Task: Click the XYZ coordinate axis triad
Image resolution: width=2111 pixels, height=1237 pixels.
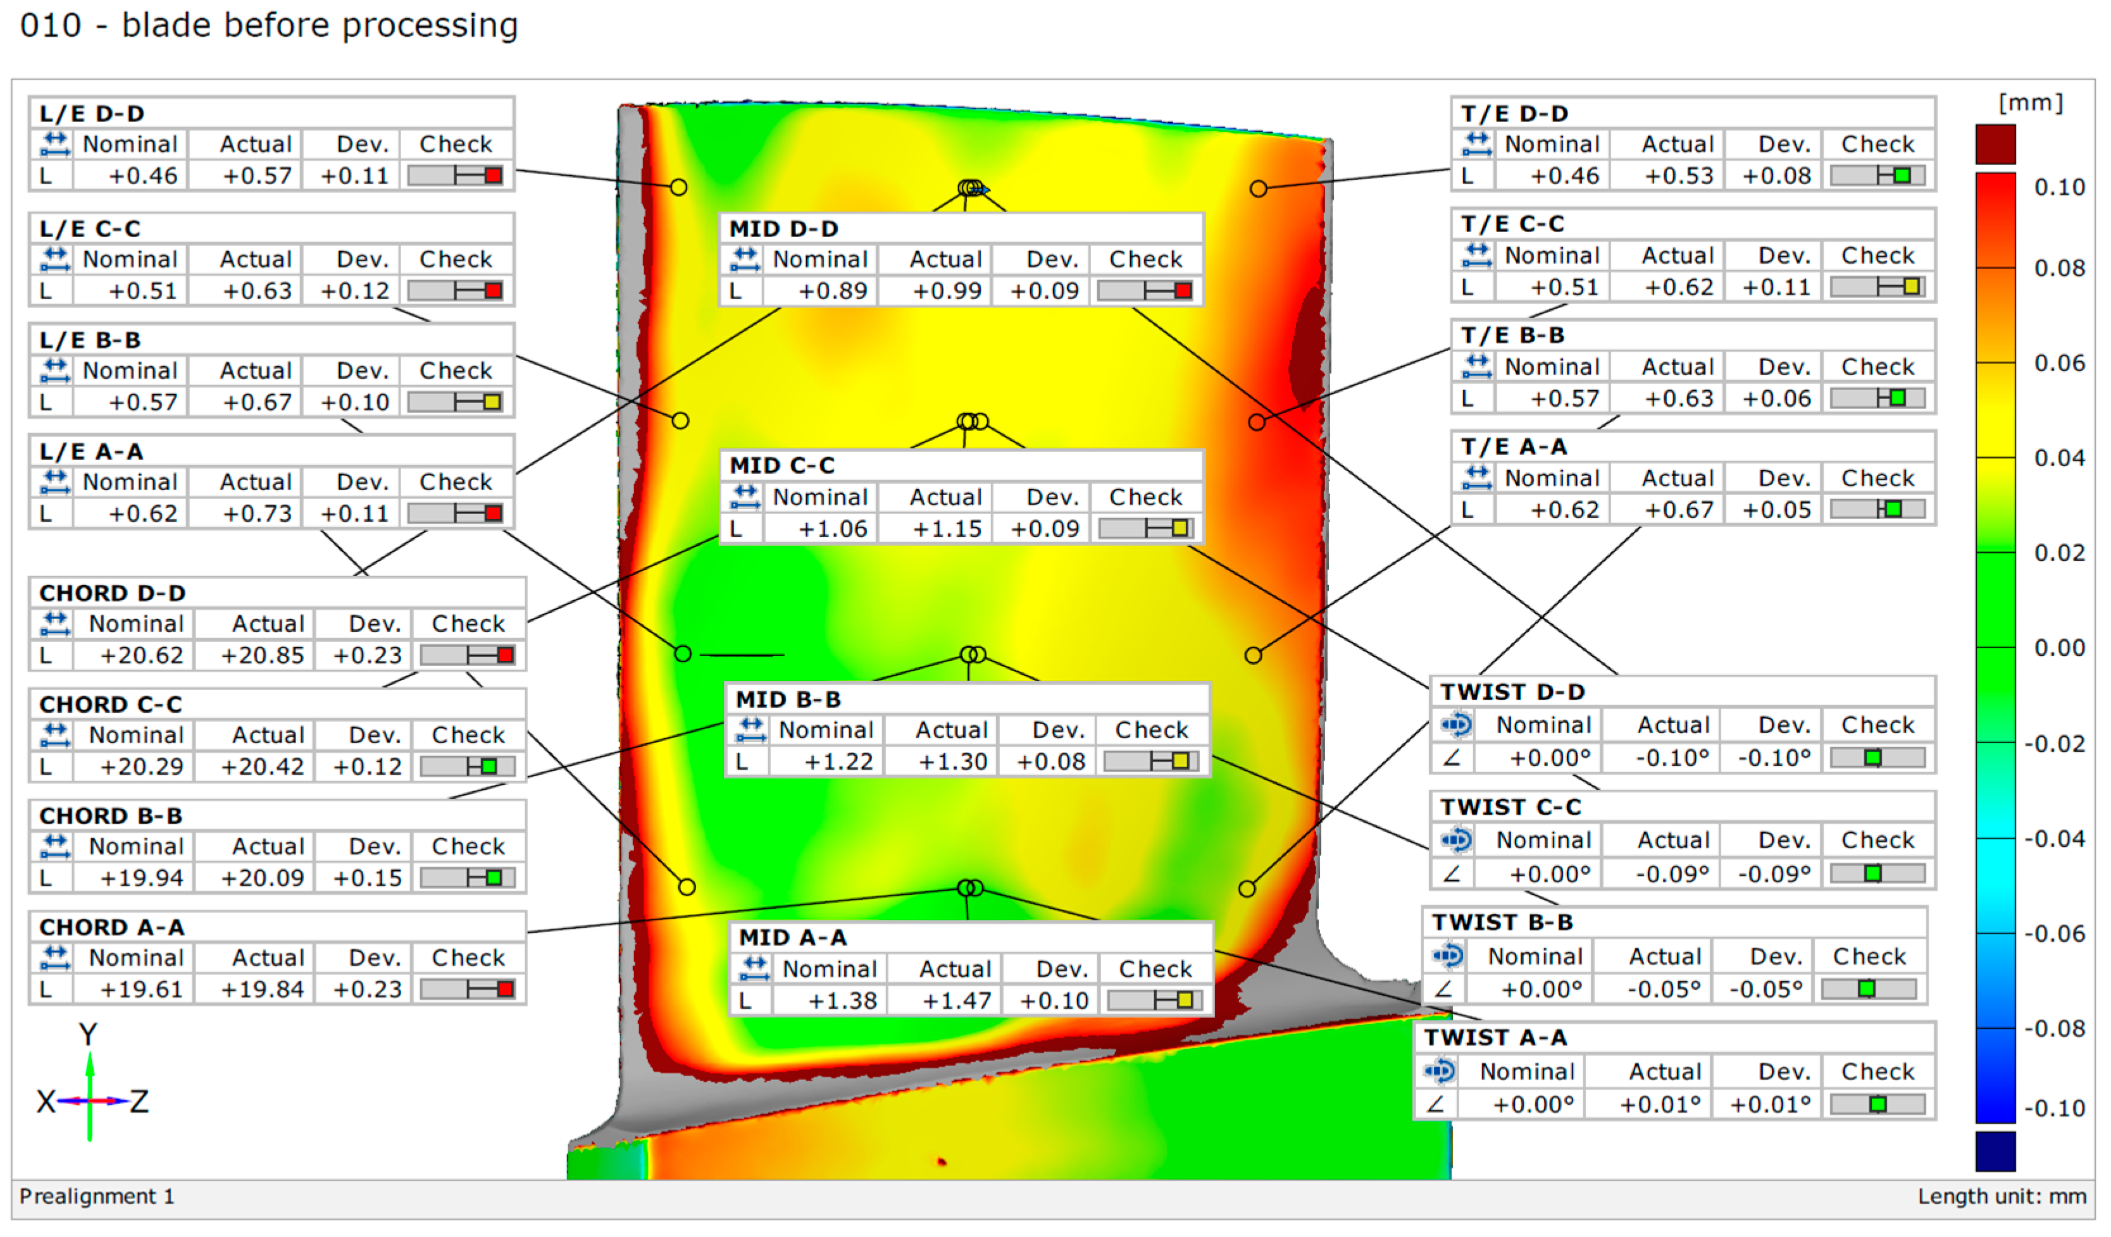Action: pyautogui.click(x=90, y=1100)
